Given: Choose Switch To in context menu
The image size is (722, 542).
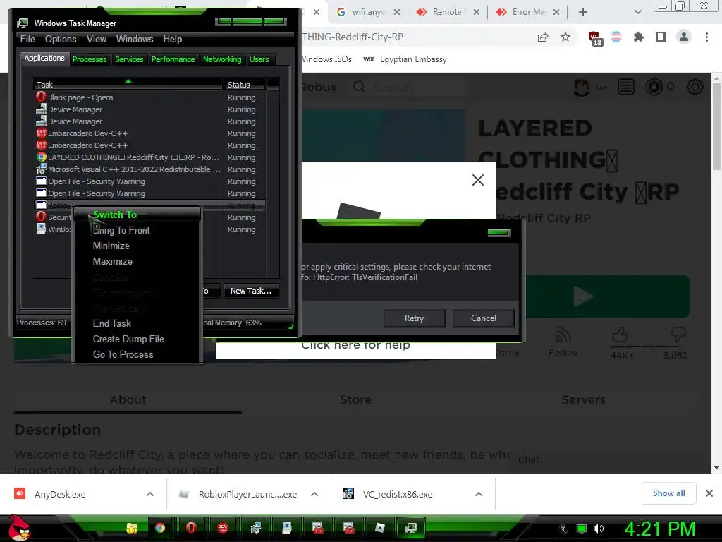Looking at the screenshot, I should click(x=137, y=215).
